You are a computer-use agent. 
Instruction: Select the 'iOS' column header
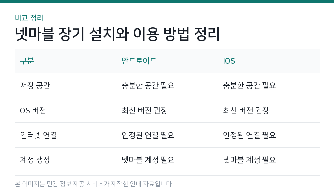click(229, 61)
